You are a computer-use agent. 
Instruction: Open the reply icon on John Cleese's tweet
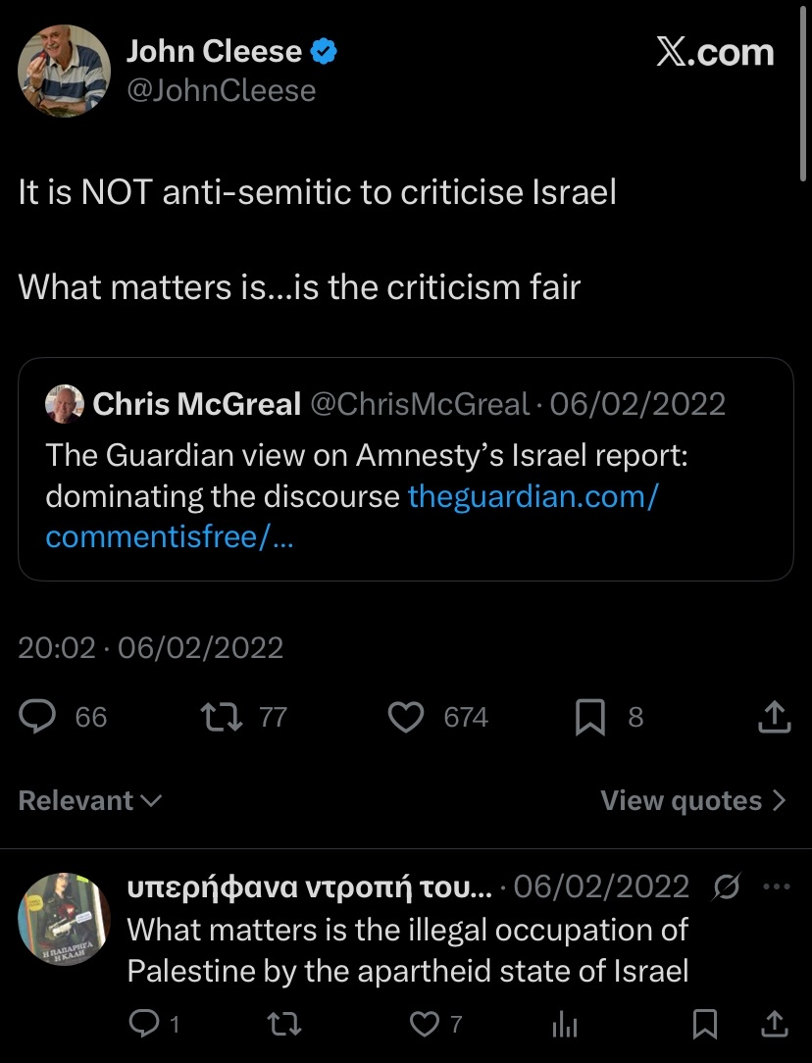coord(37,717)
